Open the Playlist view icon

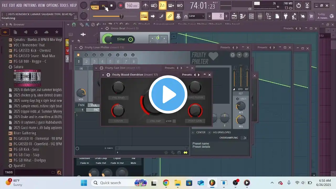pyautogui.click(x=234, y=16)
